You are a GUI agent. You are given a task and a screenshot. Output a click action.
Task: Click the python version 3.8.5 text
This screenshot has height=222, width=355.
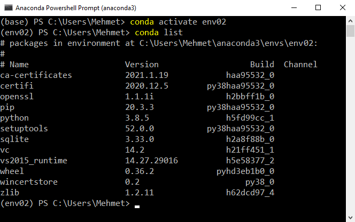[x=137, y=118]
